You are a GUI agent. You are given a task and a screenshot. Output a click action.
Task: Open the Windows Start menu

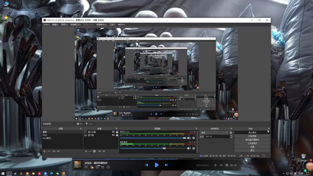click(x=3, y=174)
